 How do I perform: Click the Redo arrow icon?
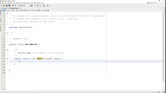click(15, 5)
